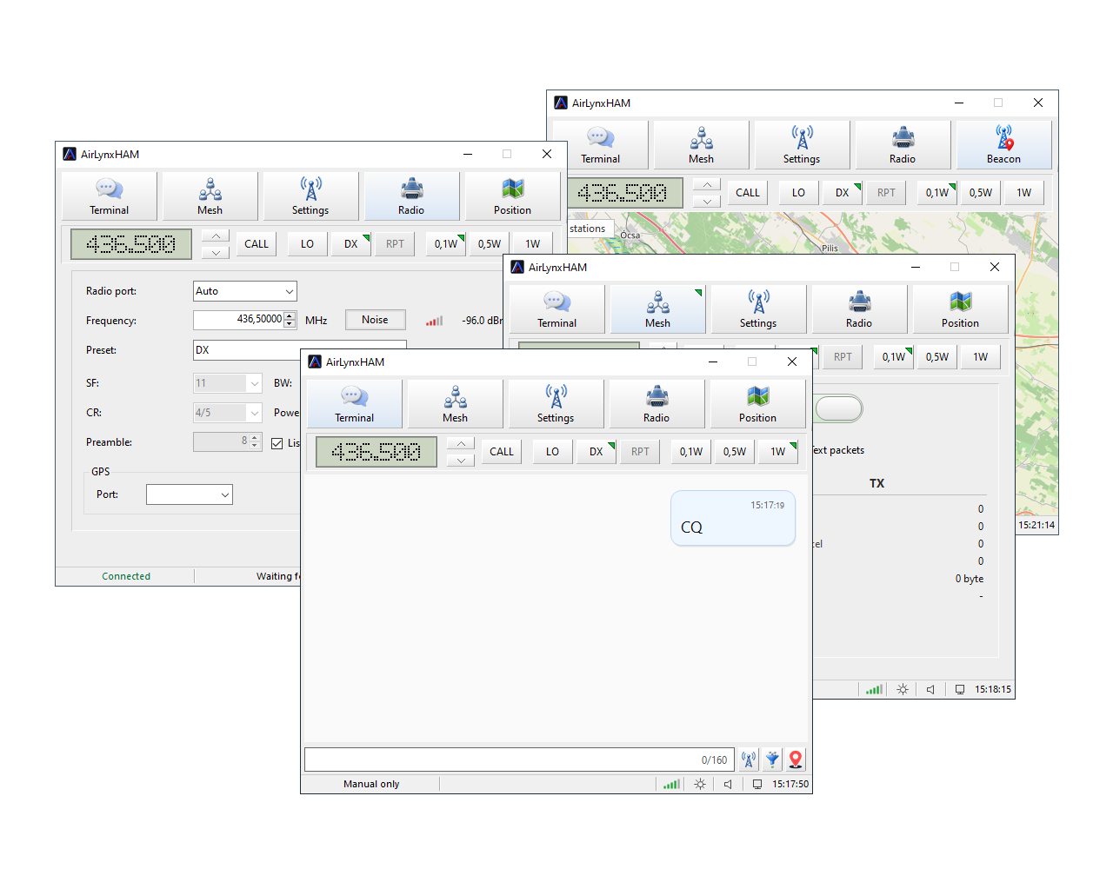This screenshot has height=869, width=1113.
Task: Click the Frequency field showing 436,50000
Action: pyautogui.click(x=244, y=320)
